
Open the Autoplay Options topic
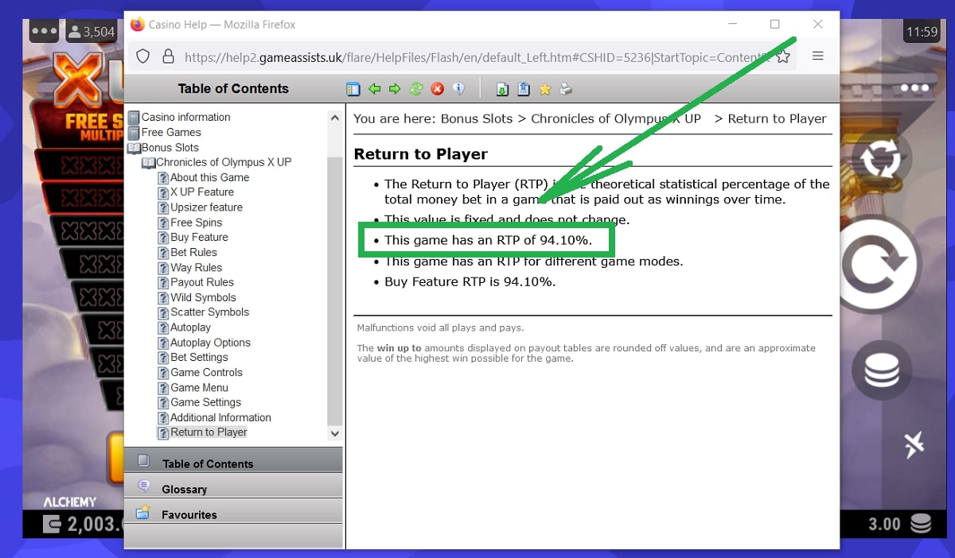point(211,343)
